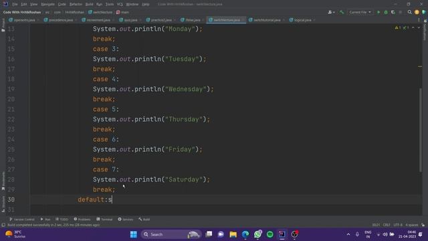Screen dimensions: 428x241
Task: Click the 4 spaces indent setting
Action: [x=412, y=225]
